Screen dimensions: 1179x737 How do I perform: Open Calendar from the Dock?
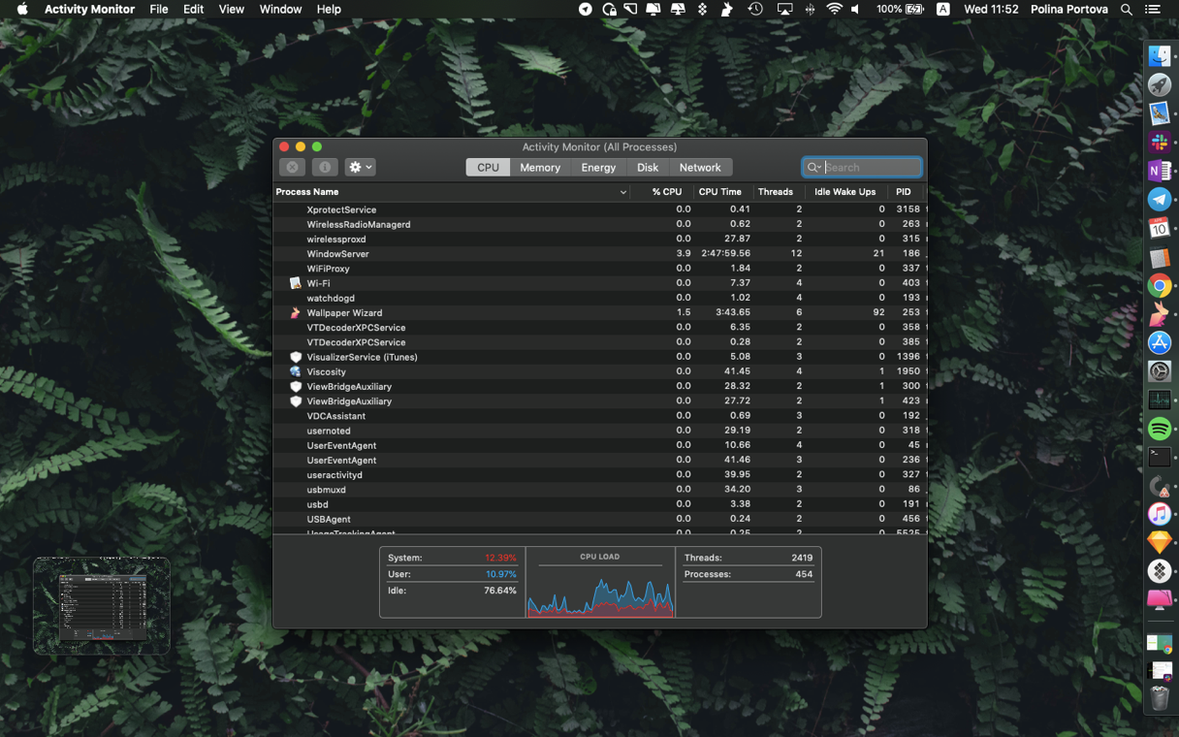click(x=1160, y=229)
